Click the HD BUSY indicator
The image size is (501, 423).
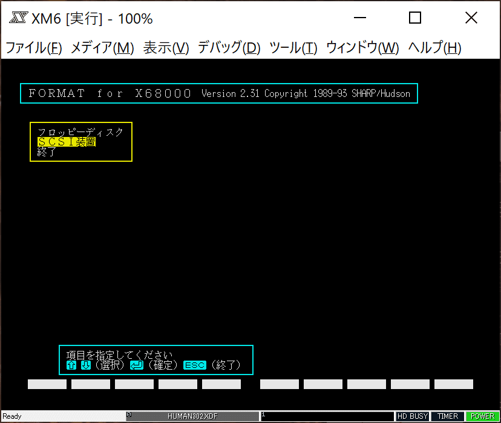tap(413, 416)
